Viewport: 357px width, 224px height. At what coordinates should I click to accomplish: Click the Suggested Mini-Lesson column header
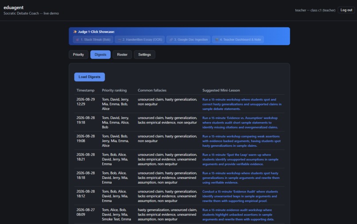(221, 90)
